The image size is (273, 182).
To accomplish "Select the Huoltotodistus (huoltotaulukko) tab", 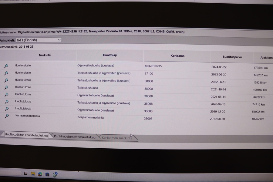I will (x=26, y=135).
